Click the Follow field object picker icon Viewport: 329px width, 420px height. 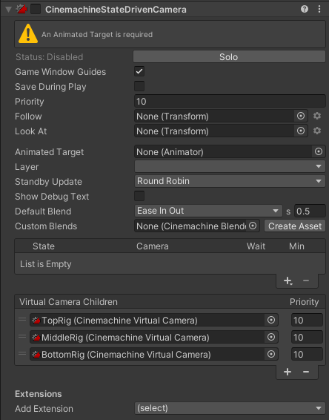(301, 116)
